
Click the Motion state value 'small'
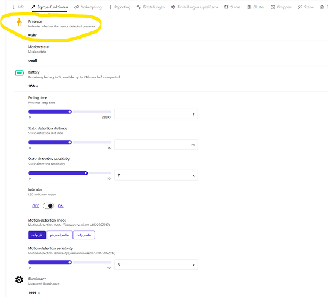32,61
